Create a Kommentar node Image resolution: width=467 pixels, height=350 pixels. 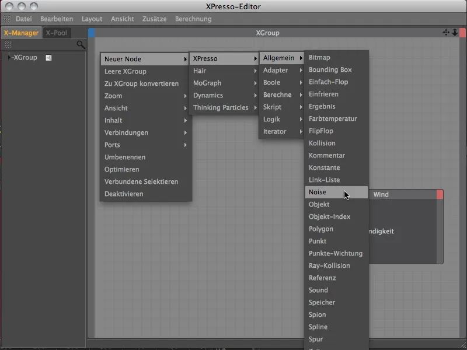[336, 155]
